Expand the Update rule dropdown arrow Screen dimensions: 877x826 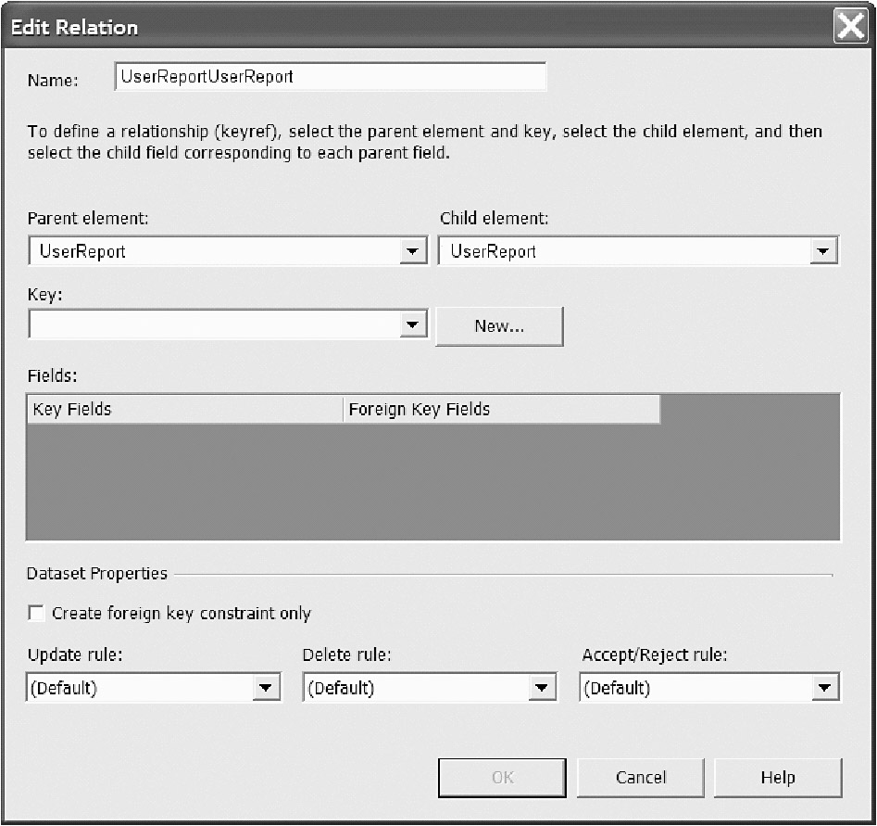tap(266, 688)
